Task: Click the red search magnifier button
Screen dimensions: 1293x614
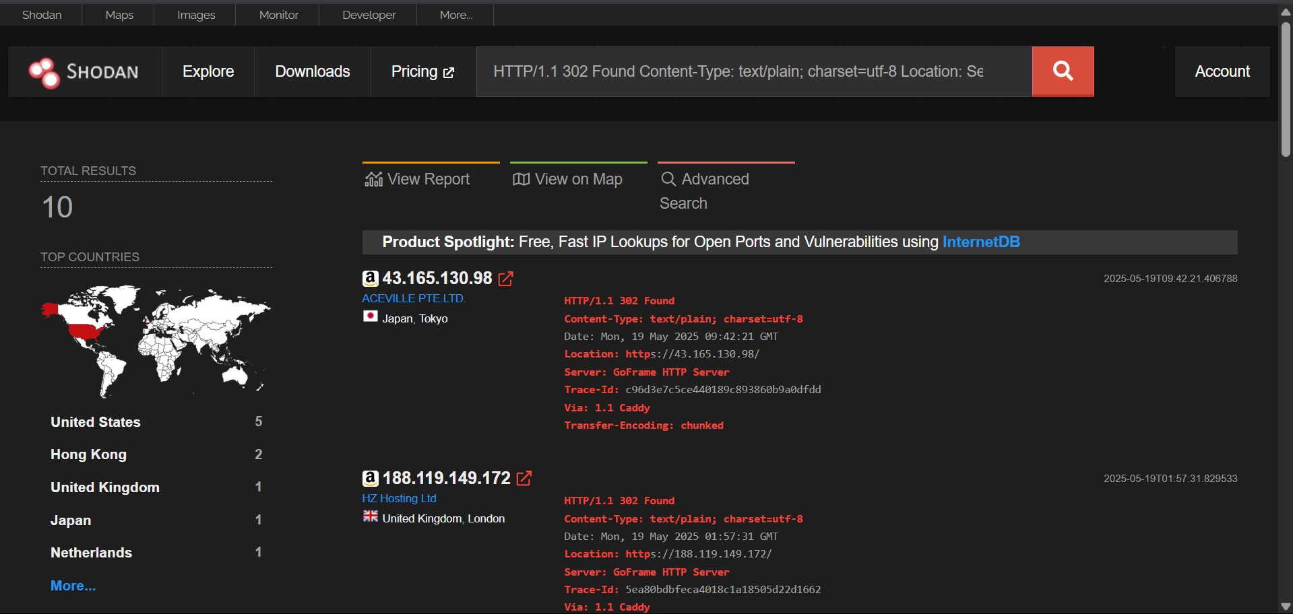Action: (x=1063, y=71)
